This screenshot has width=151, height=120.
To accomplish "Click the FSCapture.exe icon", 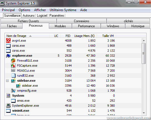I will click(13, 66).
